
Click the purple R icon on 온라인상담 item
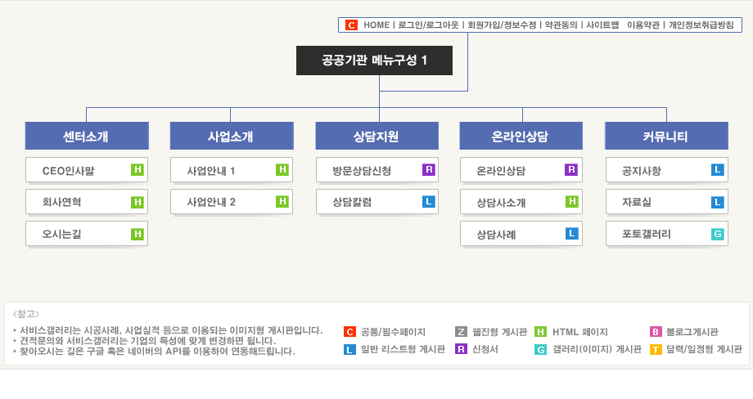pyautogui.click(x=571, y=170)
